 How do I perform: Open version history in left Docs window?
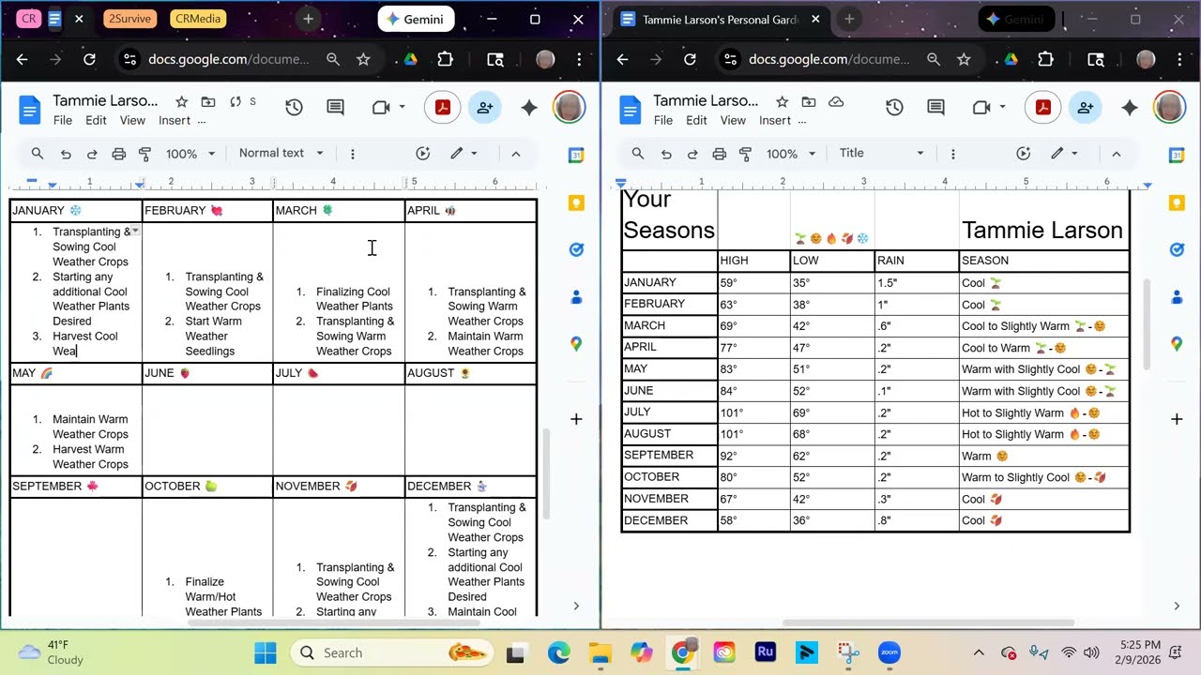click(x=294, y=108)
